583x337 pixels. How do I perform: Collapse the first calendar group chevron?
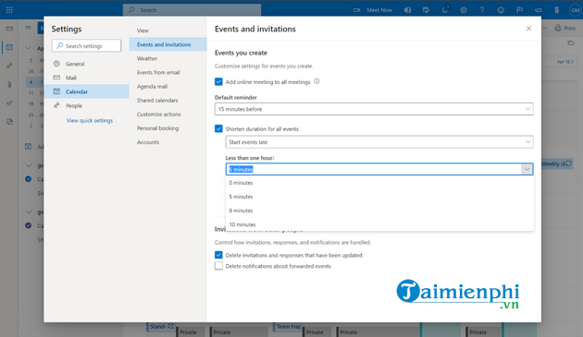[29, 165]
